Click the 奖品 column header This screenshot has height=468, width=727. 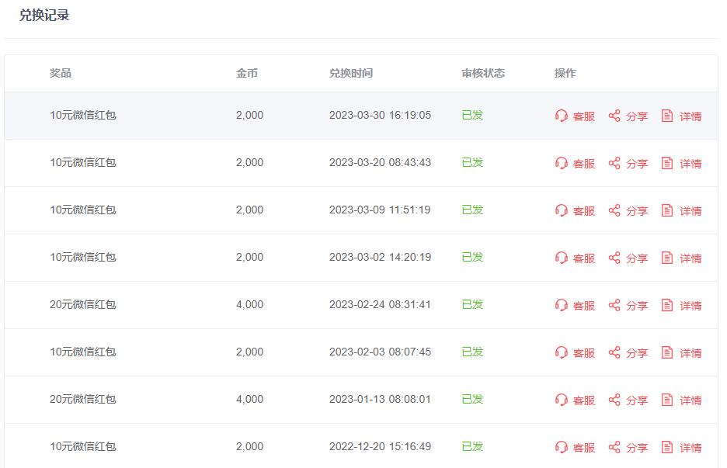pyautogui.click(x=61, y=73)
